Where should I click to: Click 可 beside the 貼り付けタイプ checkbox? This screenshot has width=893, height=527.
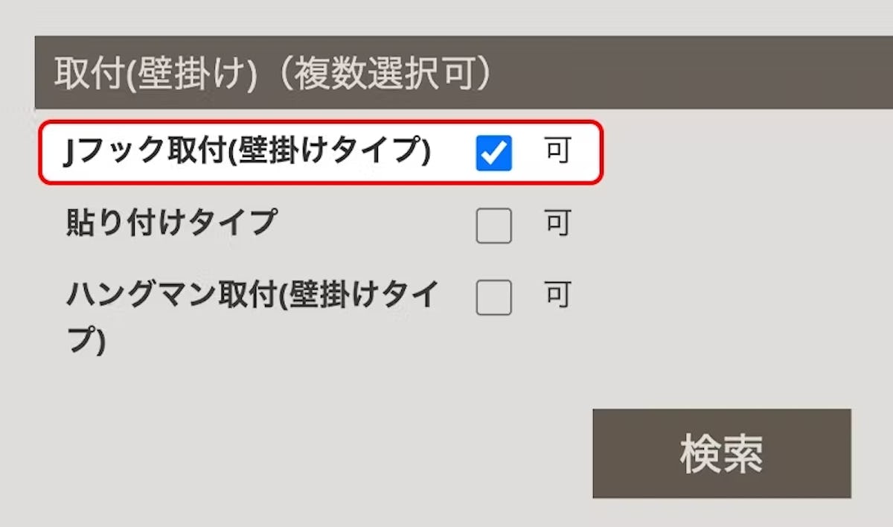tap(557, 223)
